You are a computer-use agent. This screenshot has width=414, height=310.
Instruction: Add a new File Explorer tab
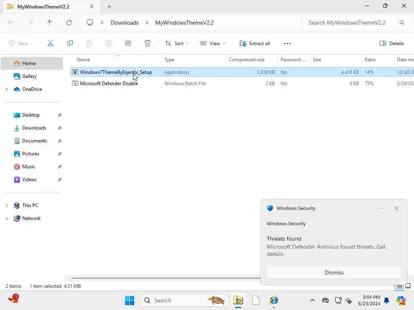coord(109,7)
